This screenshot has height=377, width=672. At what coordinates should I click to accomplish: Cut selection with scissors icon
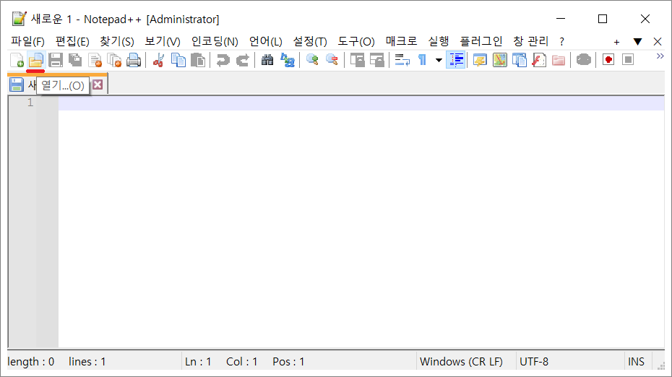coord(158,60)
